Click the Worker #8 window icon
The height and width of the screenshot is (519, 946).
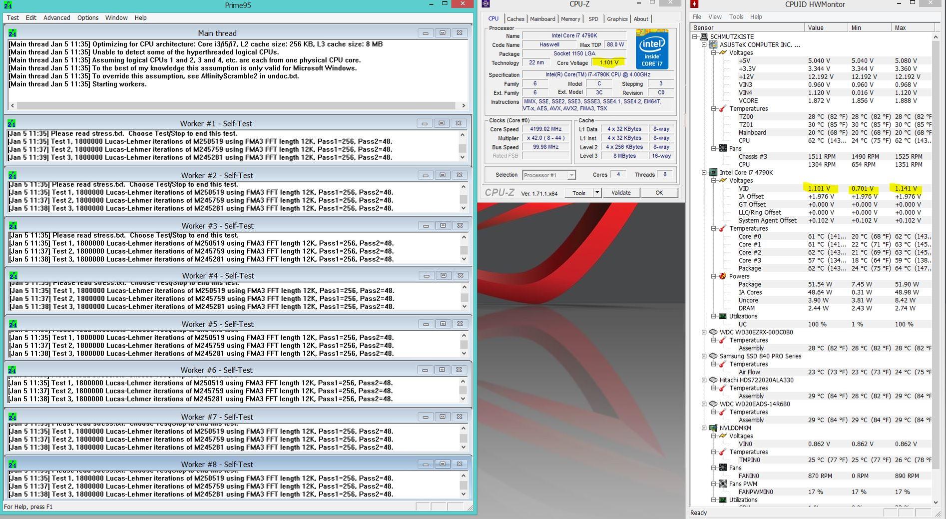(12, 465)
